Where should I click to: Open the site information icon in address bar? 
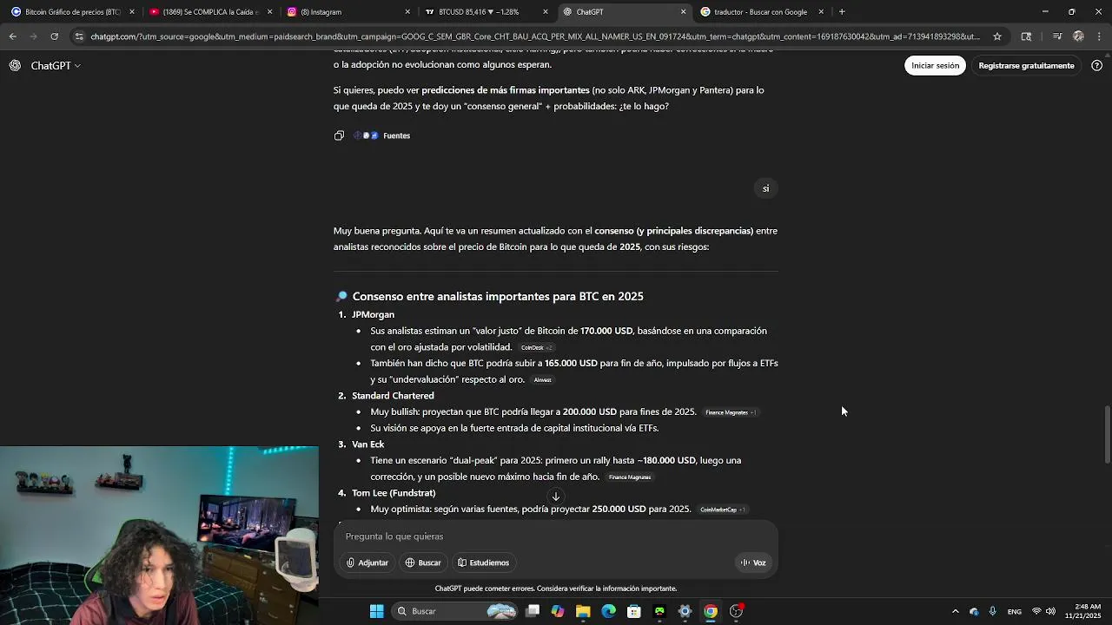click(x=79, y=36)
